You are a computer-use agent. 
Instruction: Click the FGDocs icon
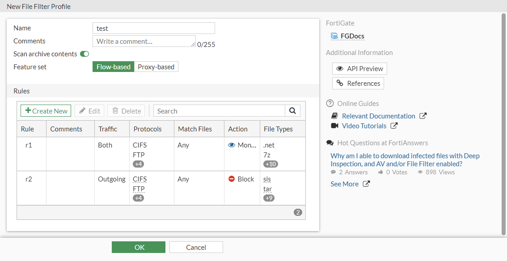coord(334,36)
